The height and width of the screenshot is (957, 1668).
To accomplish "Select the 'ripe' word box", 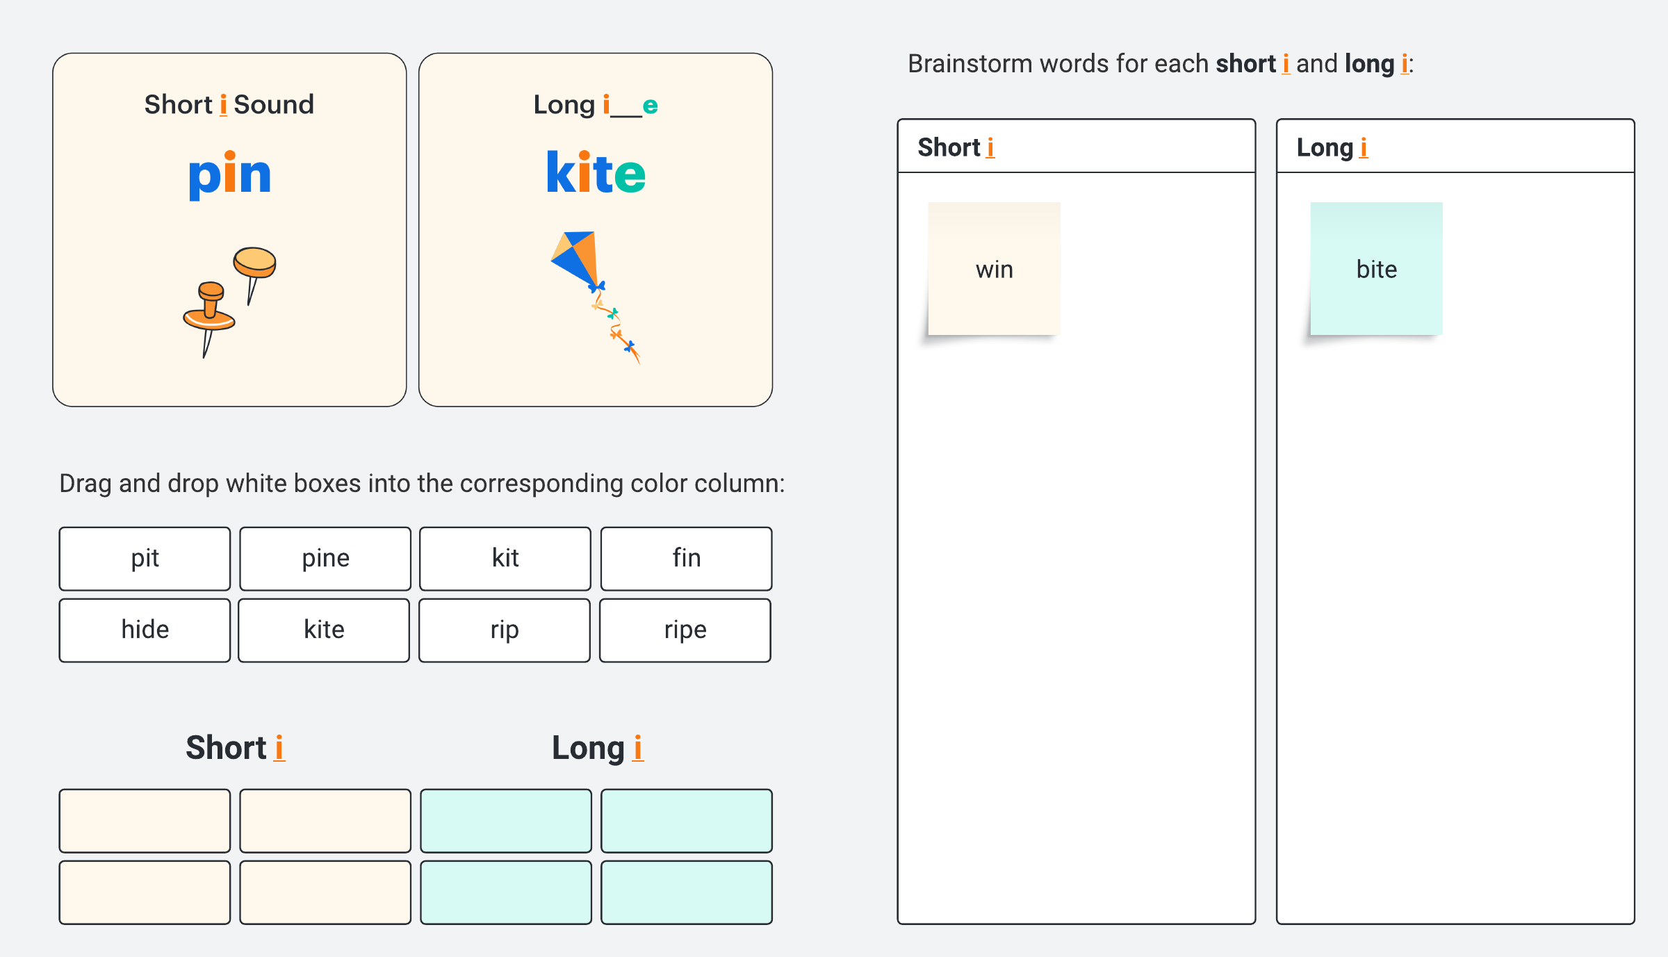I will coord(685,630).
